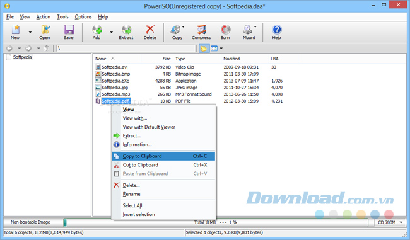Select the Softpedia.avi file icon
The image size is (410, 240).
tap(98, 67)
